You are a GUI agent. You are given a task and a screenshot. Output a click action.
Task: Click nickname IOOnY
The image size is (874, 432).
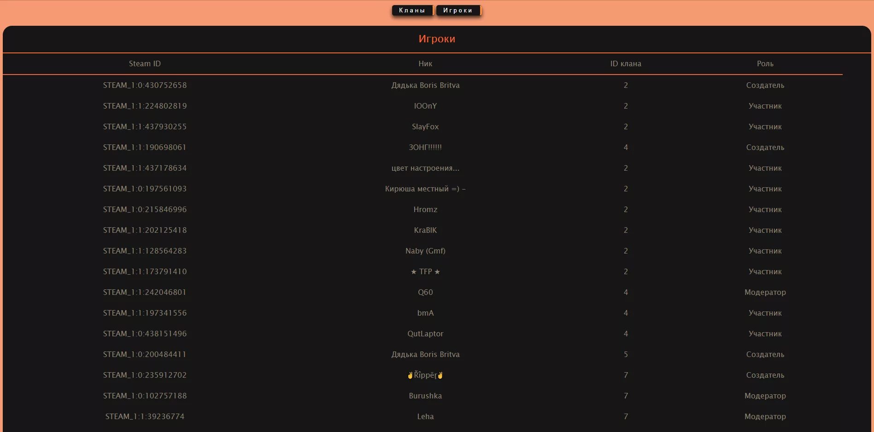425,106
